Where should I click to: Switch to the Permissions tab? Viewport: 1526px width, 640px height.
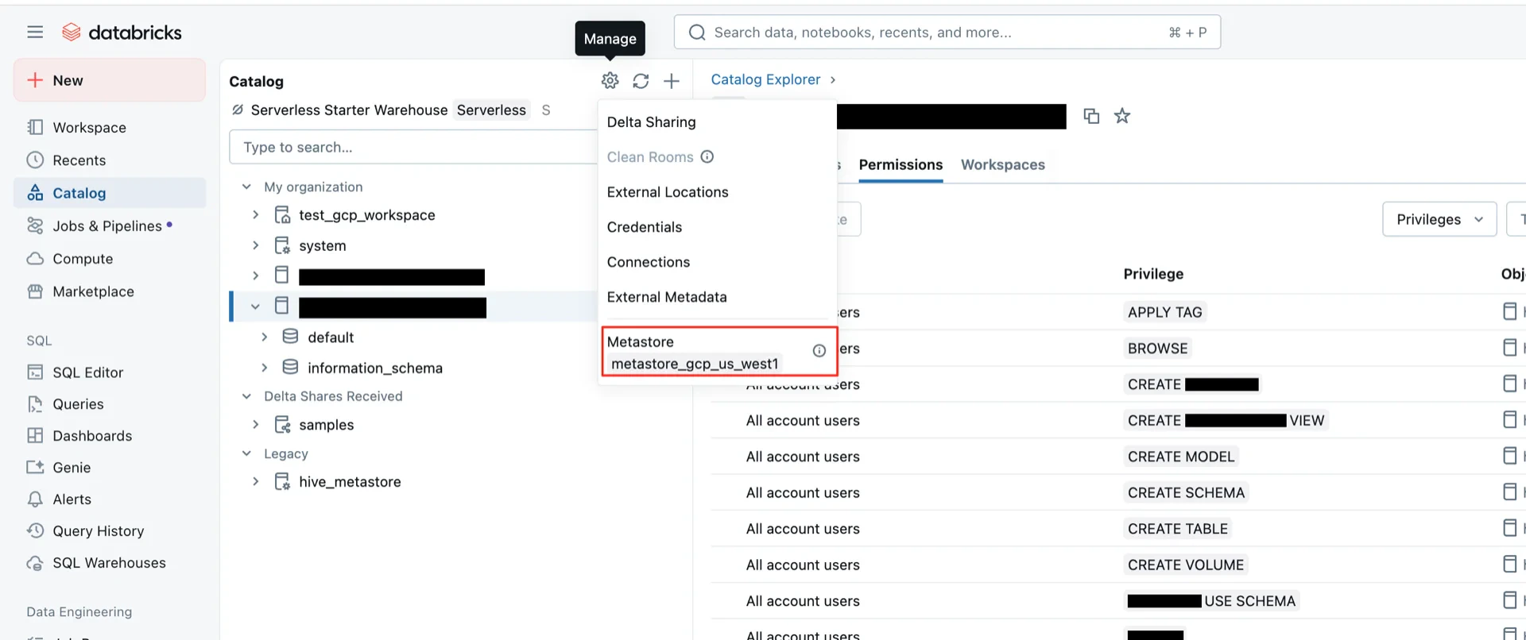point(900,164)
